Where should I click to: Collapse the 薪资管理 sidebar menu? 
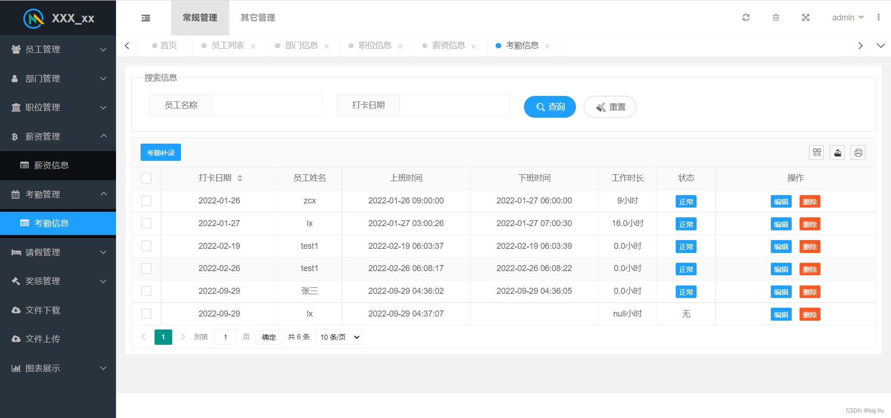click(58, 136)
